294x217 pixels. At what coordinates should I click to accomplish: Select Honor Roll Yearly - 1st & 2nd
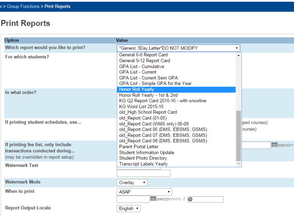point(176,95)
